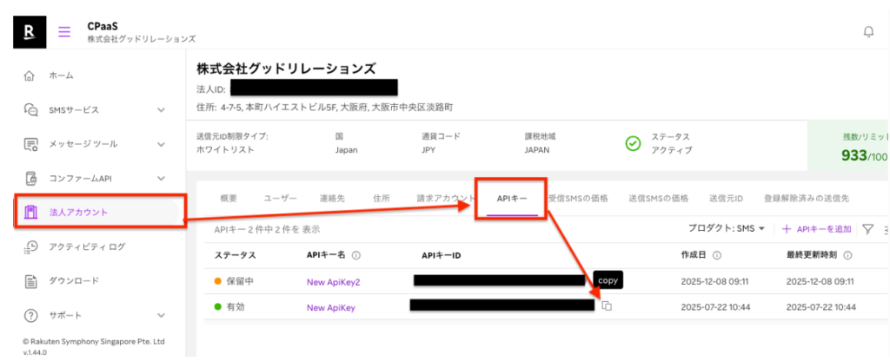Expand the メッセージツール sidebar menu

pyautogui.click(x=161, y=144)
